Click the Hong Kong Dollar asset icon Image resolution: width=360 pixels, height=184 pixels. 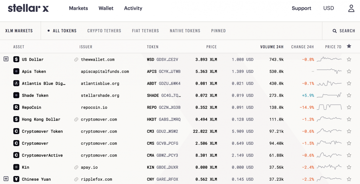click(16, 119)
